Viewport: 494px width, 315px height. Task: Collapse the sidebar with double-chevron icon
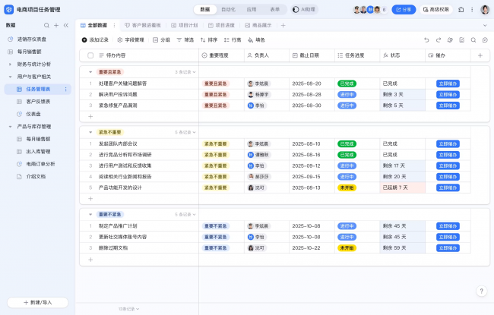tap(66, 25)
